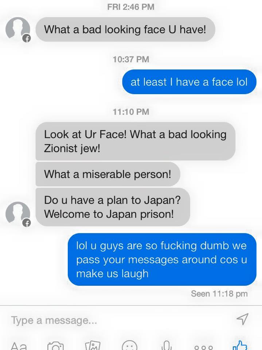Tap the Aa text formatting icon
This screenshot has width=262, height=350.
tap(19, 346)
